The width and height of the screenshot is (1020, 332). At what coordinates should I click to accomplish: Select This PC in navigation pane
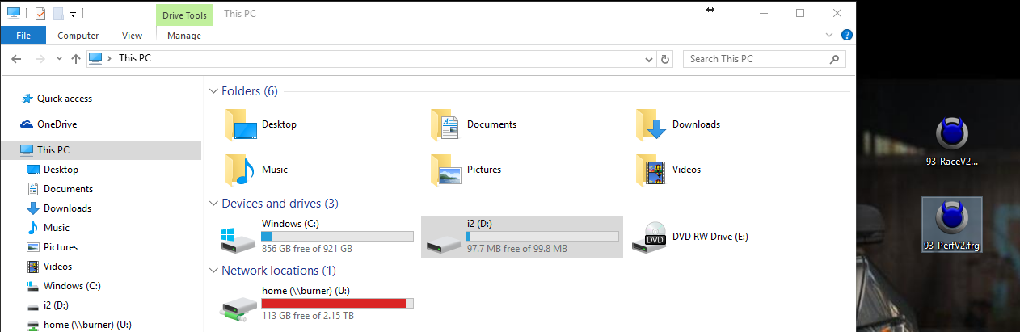100,150
